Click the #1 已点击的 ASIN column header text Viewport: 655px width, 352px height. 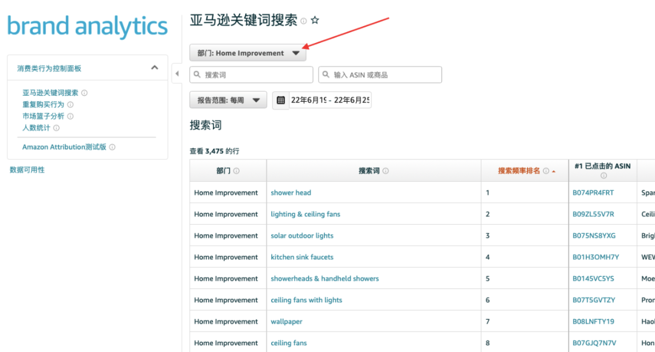tap(602, 167)
